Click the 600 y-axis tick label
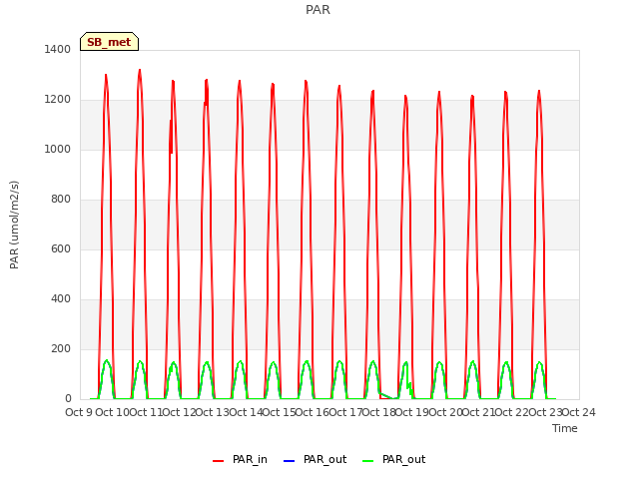The width and height of the screenshot is (639, 479). pyautogui.click(x=61, y=248)
